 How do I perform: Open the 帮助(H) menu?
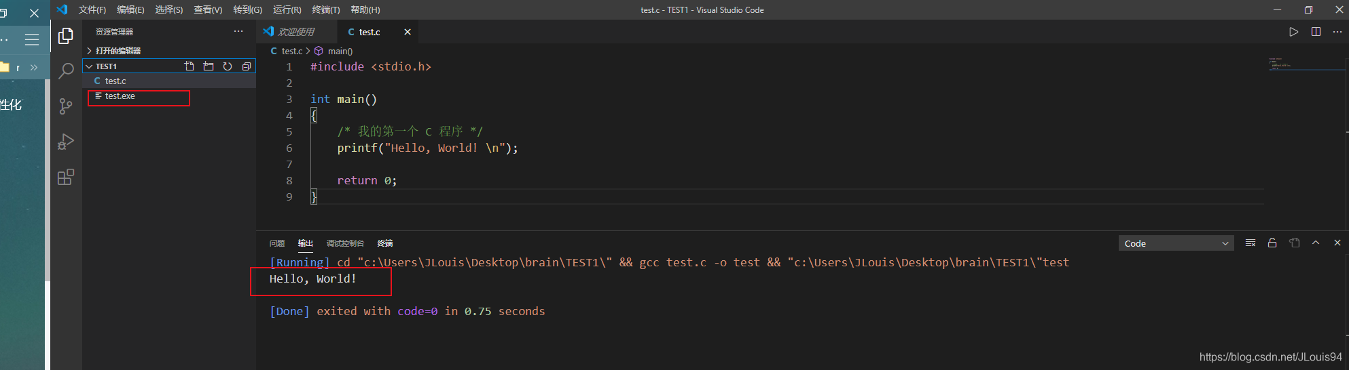pos(365,9)
